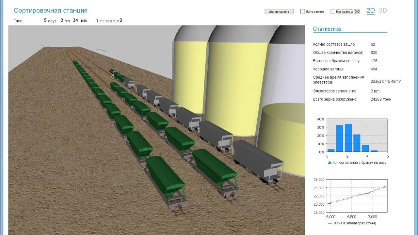
Task: Click the Хорошие вагоны value 494
Action: tap(374, 69)
